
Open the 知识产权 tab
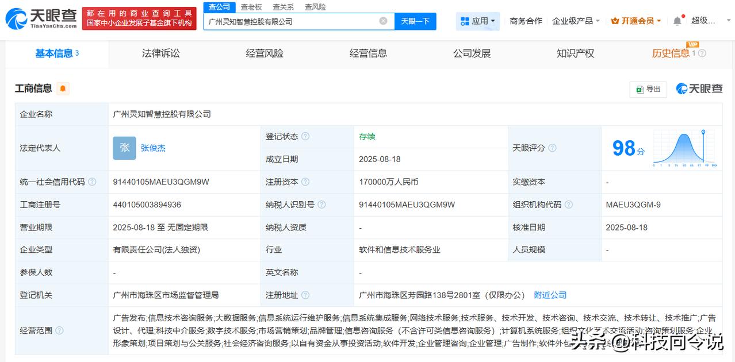click(x=575, y=53)
